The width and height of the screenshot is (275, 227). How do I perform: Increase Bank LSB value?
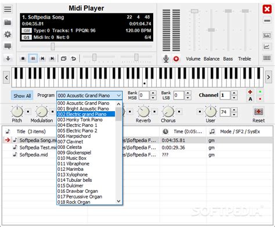[x=187, y=93]
